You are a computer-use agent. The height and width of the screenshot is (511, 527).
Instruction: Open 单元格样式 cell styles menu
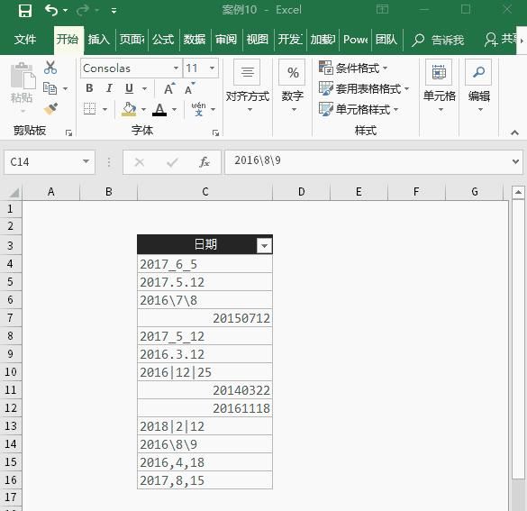click(359, 109)
